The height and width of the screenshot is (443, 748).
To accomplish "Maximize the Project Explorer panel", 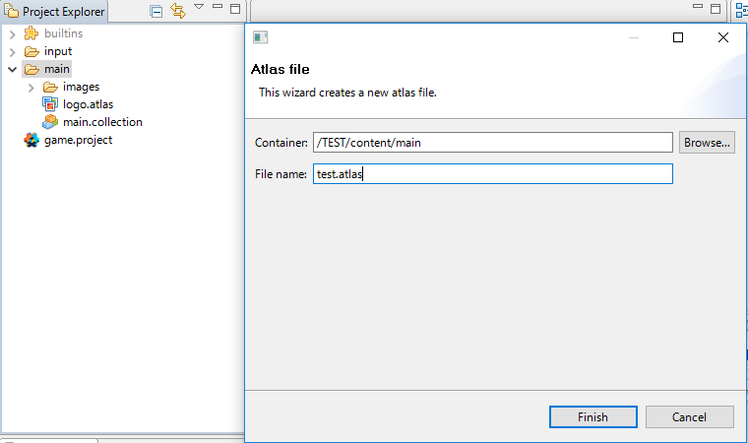I will pos(235,9).
